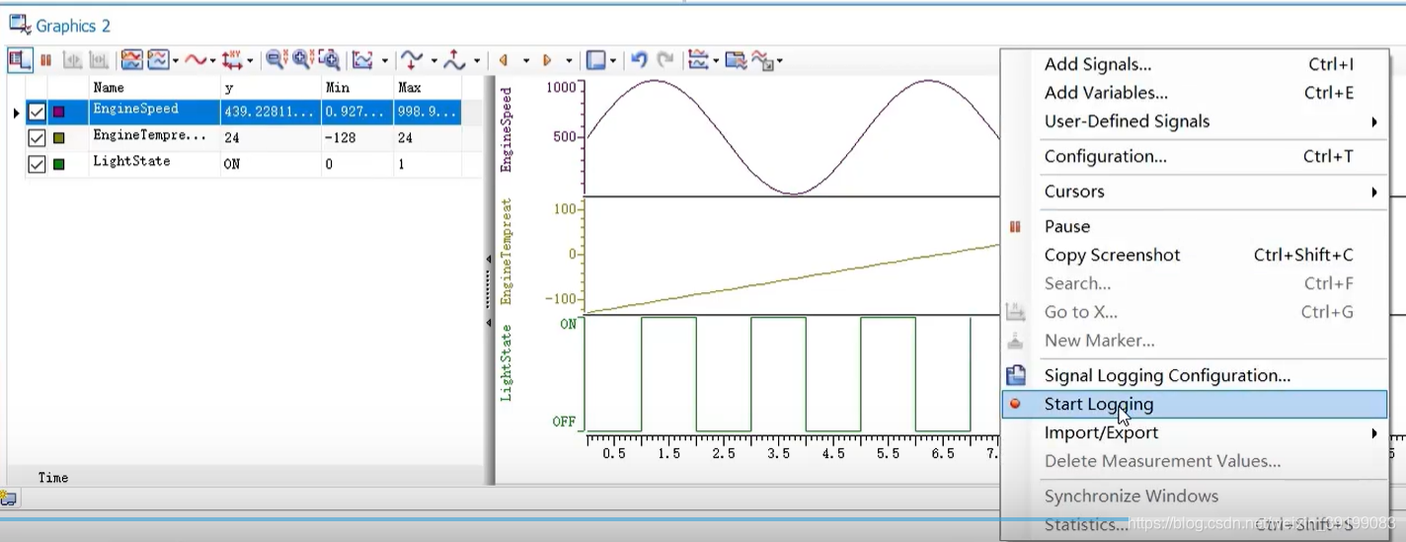The width and height of the screenshot is (1406, 542).
Task: Select the EngineSpeed signal row name
Action: click(x=135, y=109)
